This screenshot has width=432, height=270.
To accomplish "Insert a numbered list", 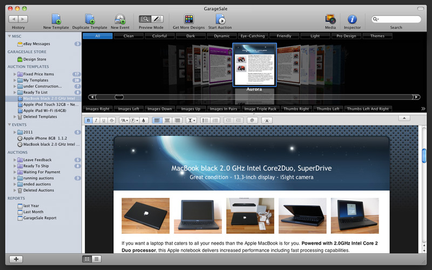I will pos(215,120).
